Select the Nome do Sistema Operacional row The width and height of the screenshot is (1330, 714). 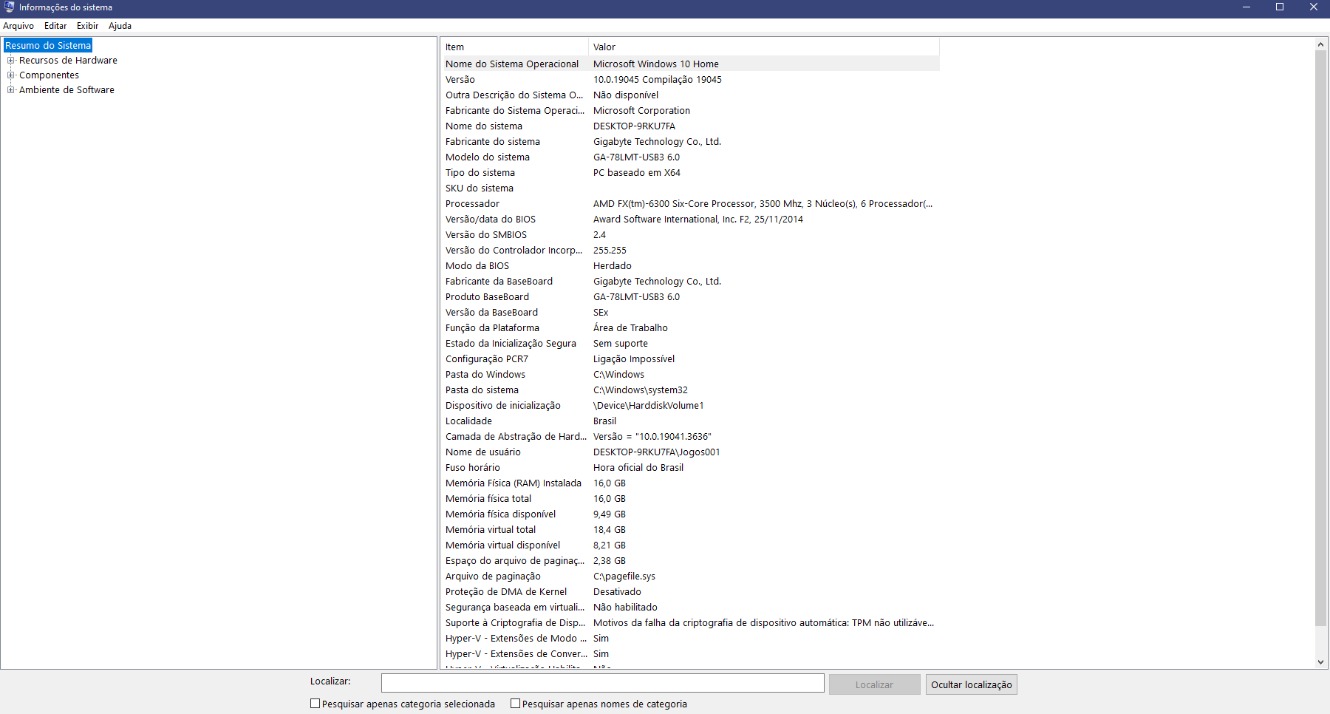tap(690, 64)
